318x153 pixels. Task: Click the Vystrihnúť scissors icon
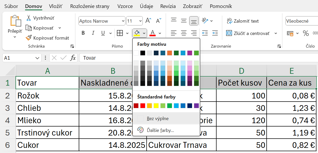[x=29, y=18]
